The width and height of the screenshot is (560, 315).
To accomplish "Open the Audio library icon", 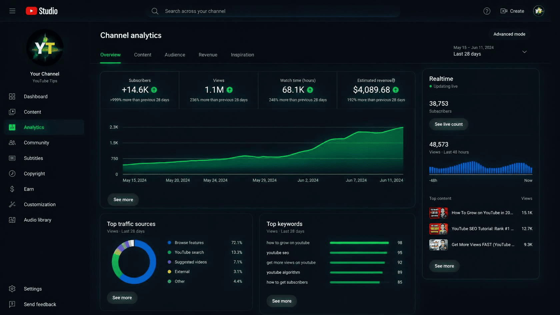I will coord(12,220).
